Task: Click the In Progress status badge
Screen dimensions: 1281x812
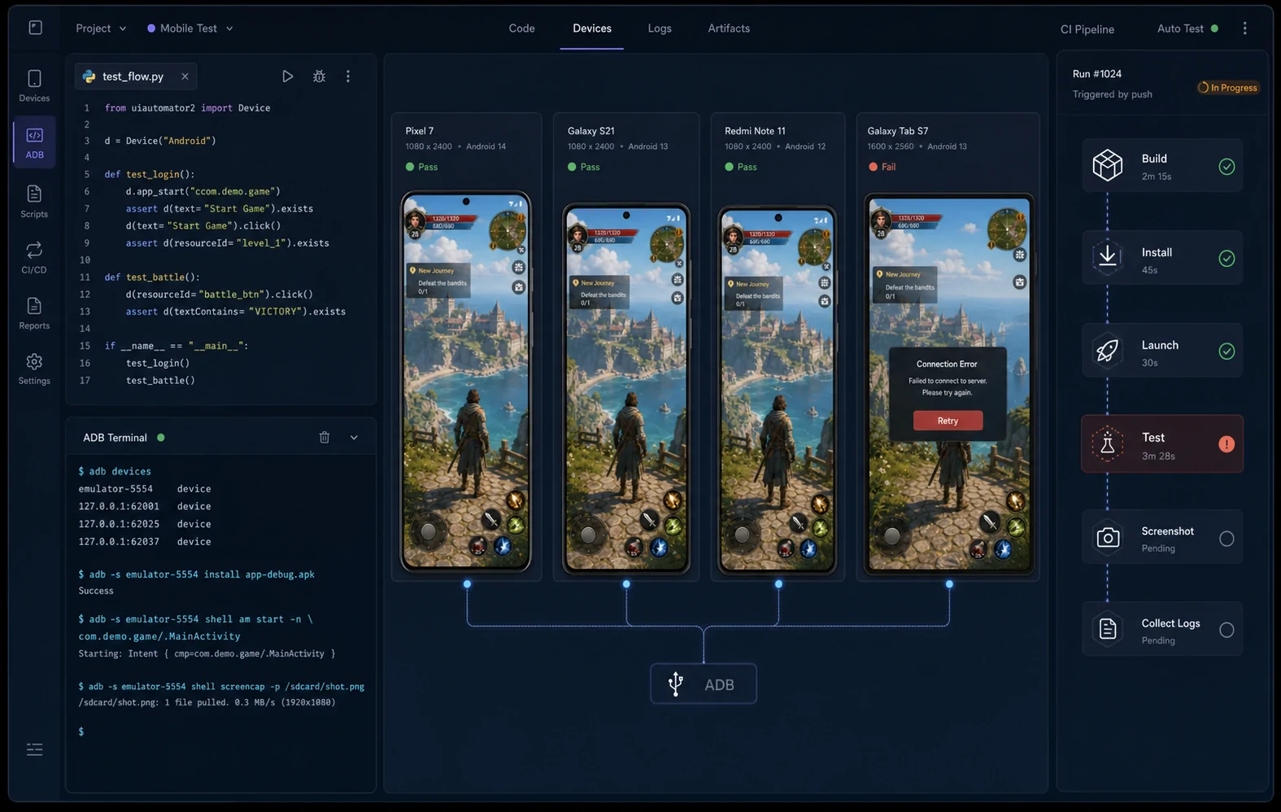Action: pos(1228,88)
